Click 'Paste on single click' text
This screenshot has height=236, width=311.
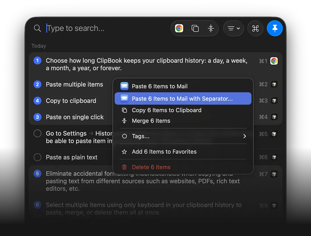(75, 117)
